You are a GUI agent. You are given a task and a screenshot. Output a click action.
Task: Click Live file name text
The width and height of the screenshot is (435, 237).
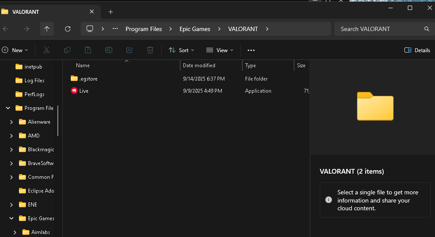84,91
